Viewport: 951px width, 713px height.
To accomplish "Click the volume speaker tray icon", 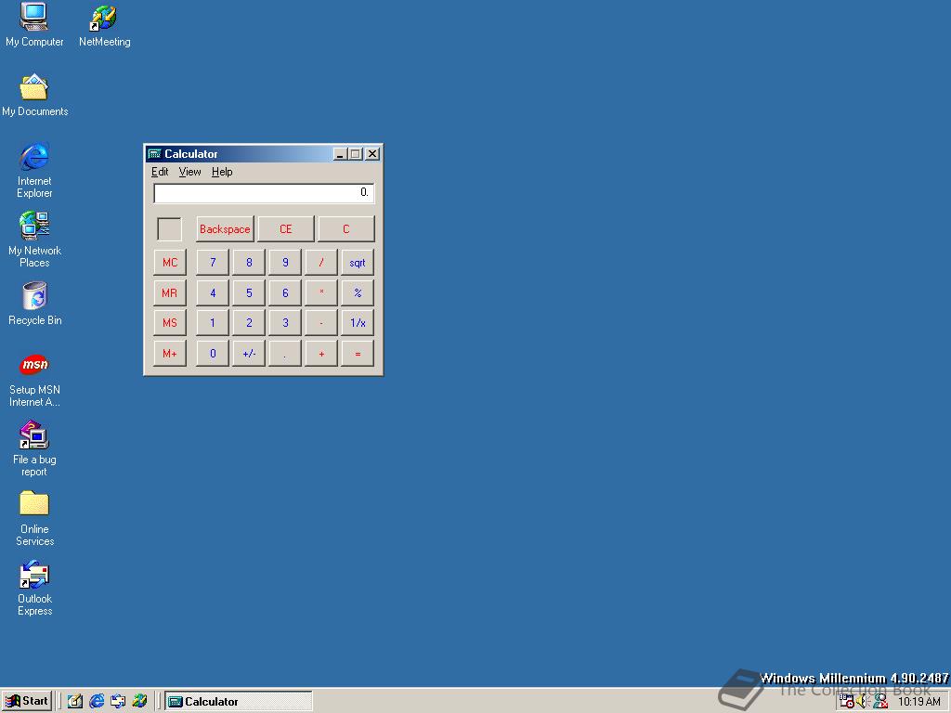I will click(863, 702).
